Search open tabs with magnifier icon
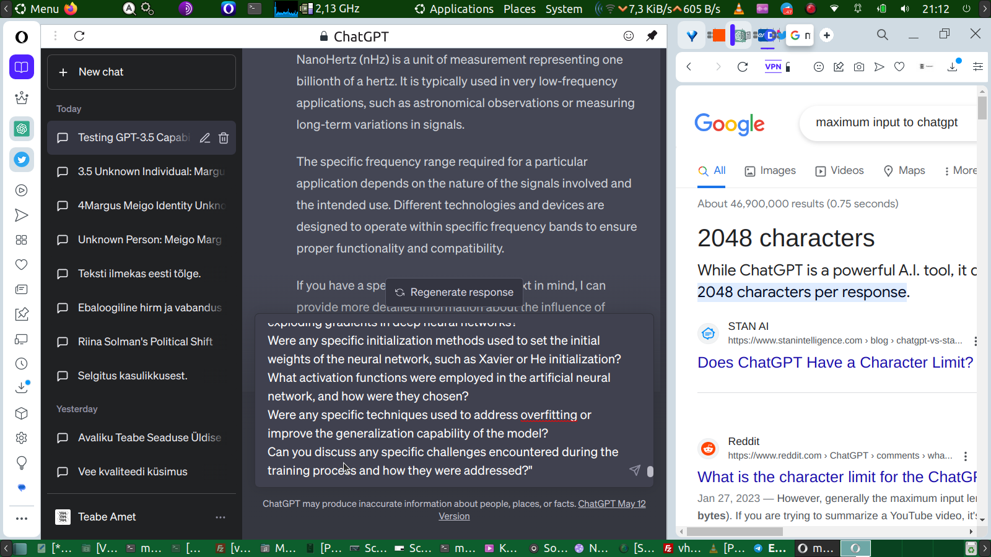 [x=883, y=35]
